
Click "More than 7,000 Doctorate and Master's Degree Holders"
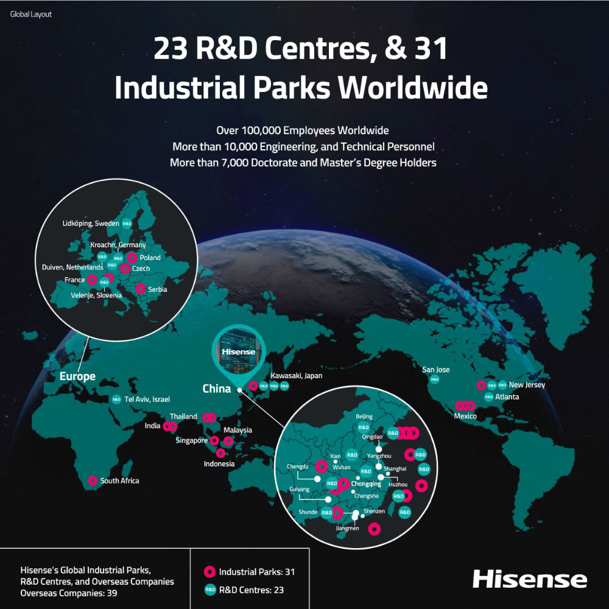click(303, 163)
